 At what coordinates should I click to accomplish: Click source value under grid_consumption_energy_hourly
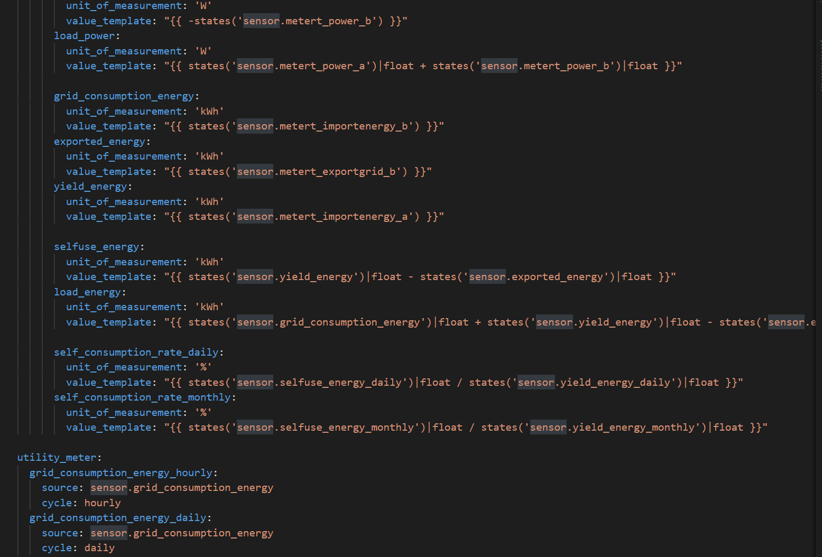[x=182, y=488]
